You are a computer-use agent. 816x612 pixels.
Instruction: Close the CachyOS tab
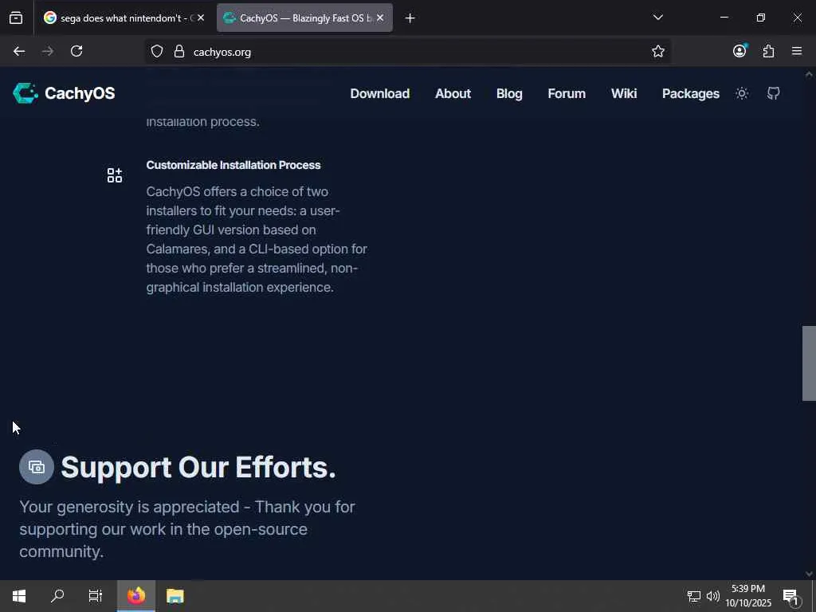pos(380,18)
